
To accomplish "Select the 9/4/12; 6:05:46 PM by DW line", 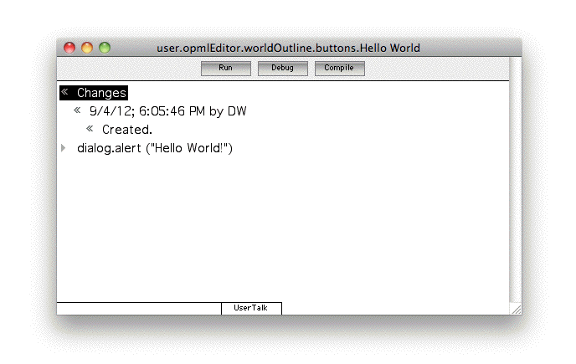I will [168, 111].
